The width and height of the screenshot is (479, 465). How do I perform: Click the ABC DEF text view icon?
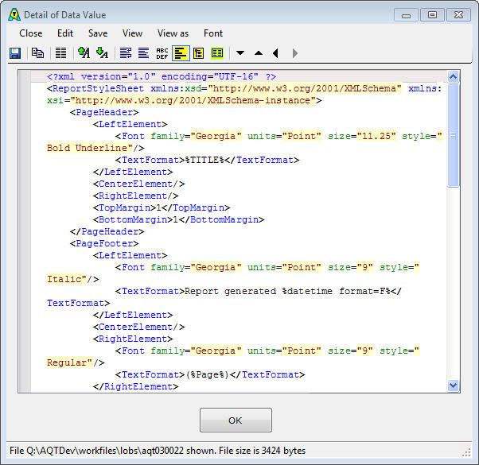tap(162, 53)
